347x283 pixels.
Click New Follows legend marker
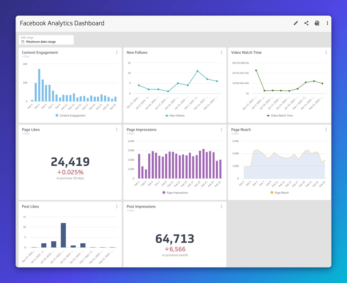pos(167,116)
